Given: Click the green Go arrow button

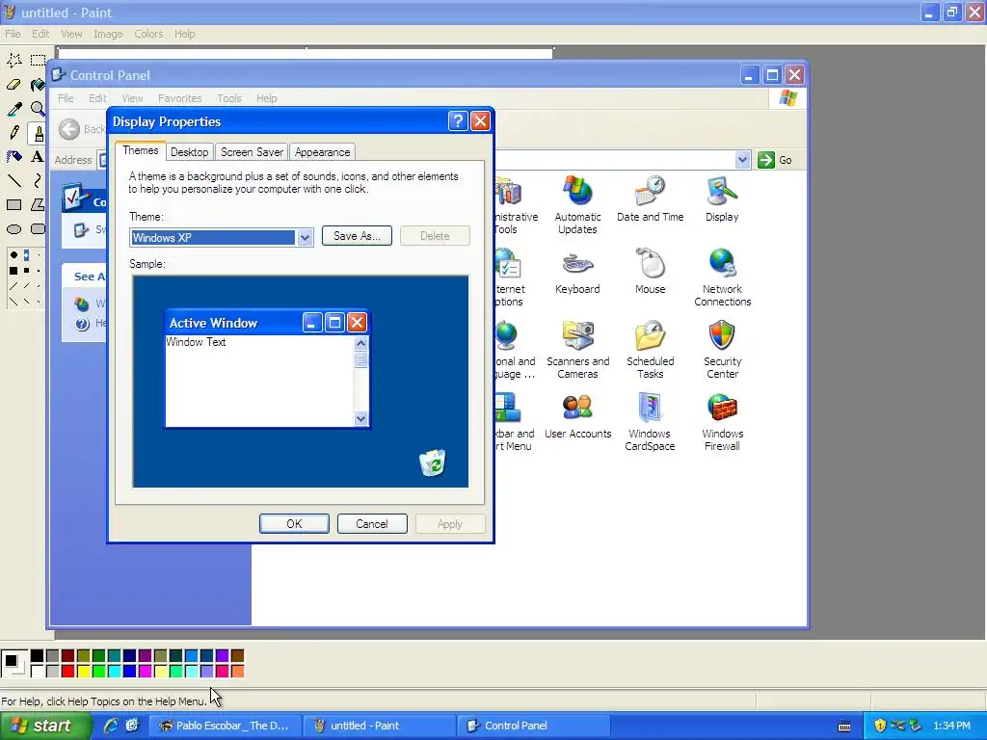Looking at the screenshot, I should click(766, 160).
